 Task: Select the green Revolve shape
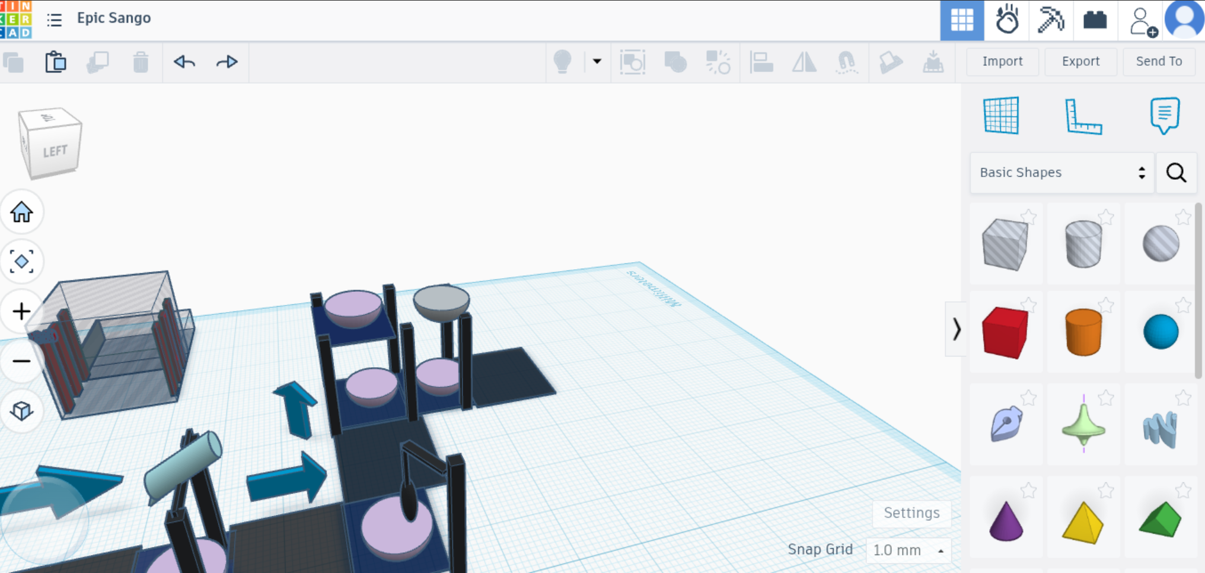[x=1083, y=424]
